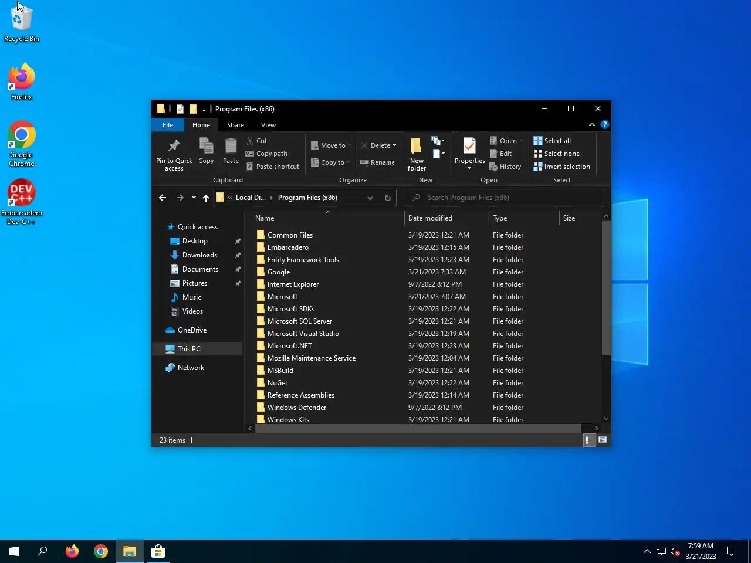Click Paste shortcut command
This screenshot has width=751, height=563.
[x=272, y=167]
